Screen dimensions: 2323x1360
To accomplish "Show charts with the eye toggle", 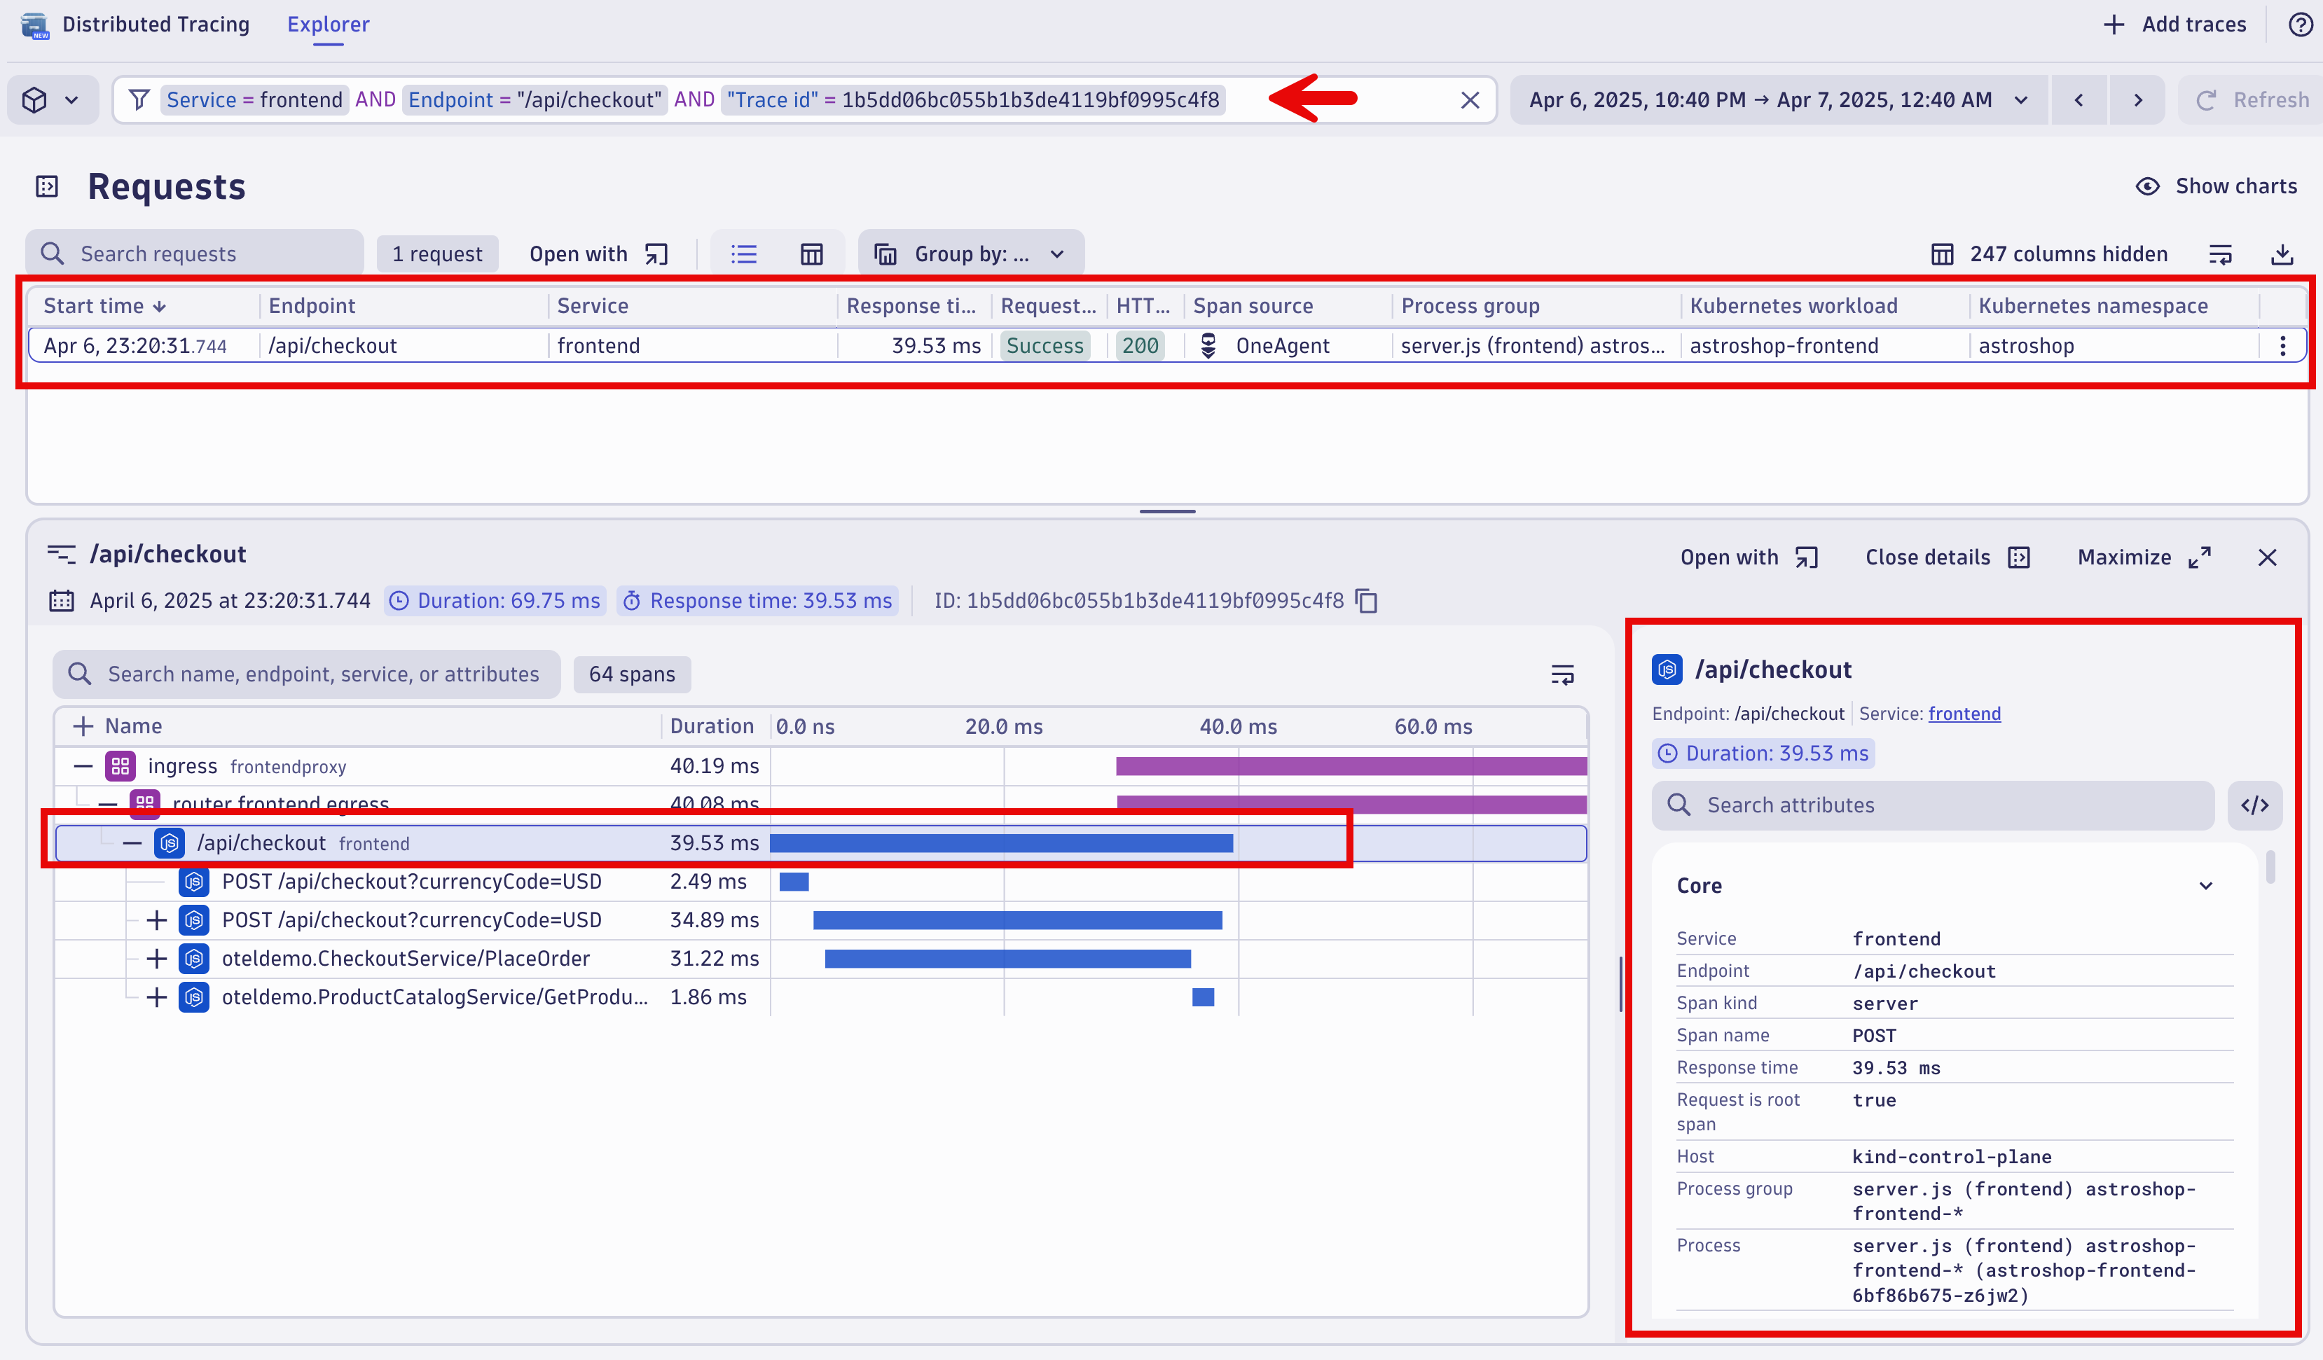I will (x=2217, y=186).
